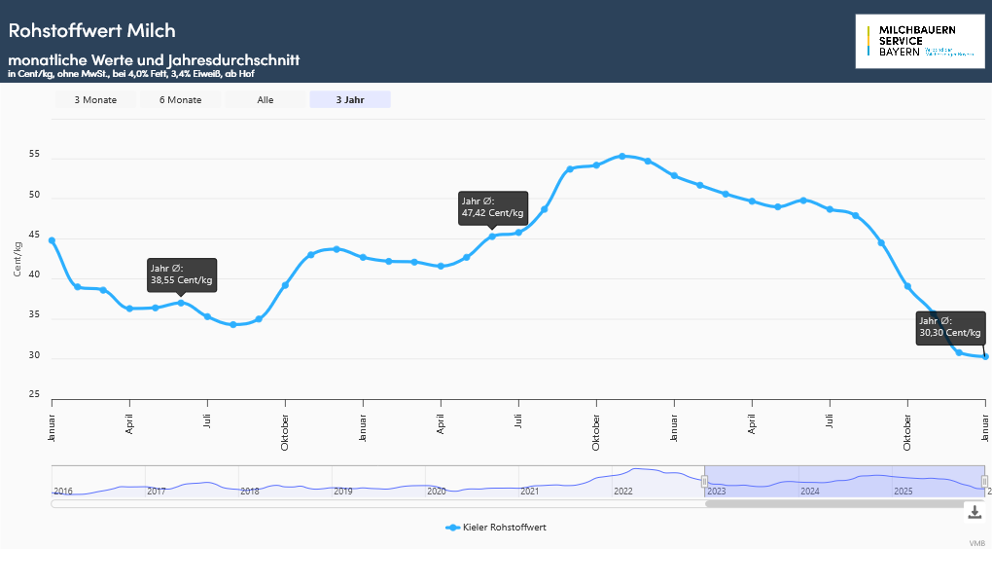
Task: Click right handle of navigator range
Action: (x=984, y=481)
